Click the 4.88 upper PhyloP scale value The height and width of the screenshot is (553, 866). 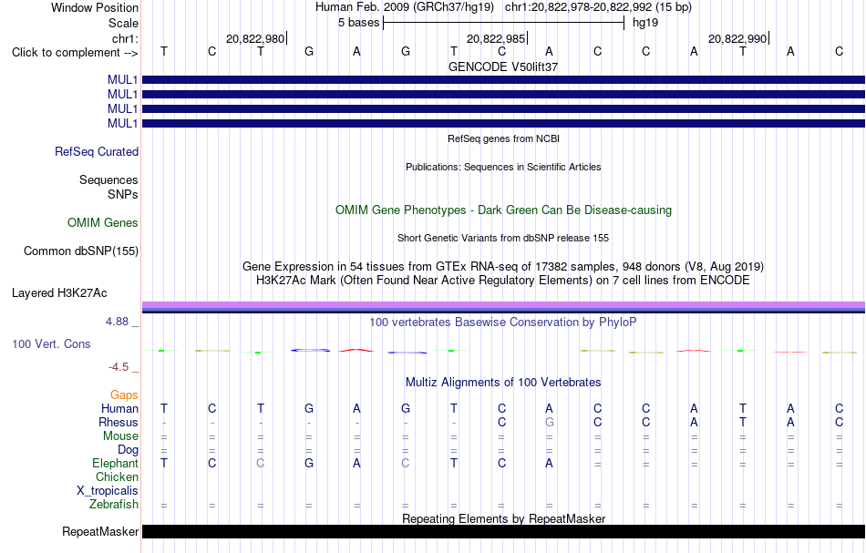[x=117, y=322]
